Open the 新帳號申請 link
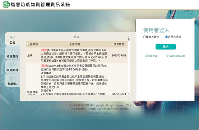 pos(151,56)
